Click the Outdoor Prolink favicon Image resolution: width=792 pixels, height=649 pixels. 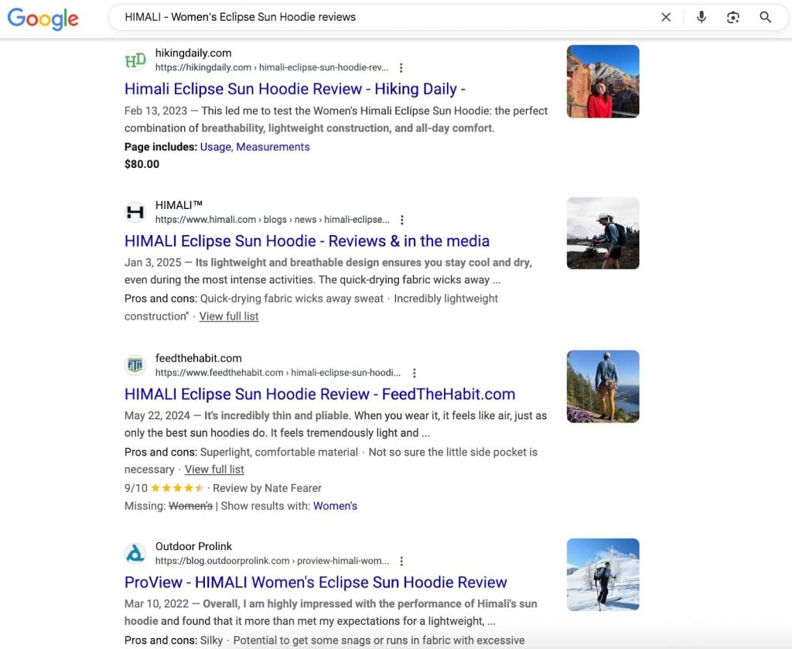click(x=135, y=553)
